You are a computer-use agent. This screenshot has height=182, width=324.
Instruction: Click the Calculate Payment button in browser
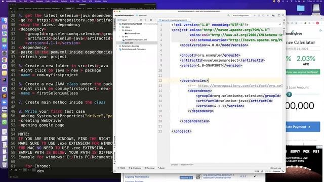click(x=303, y=127)
